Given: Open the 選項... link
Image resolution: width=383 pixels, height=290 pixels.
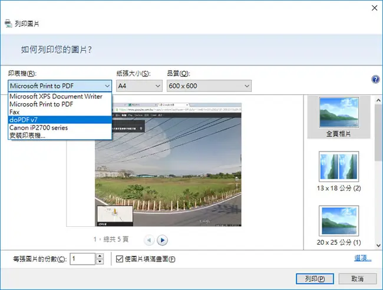Looking at the screenshot, I should (x=363, y=258).
